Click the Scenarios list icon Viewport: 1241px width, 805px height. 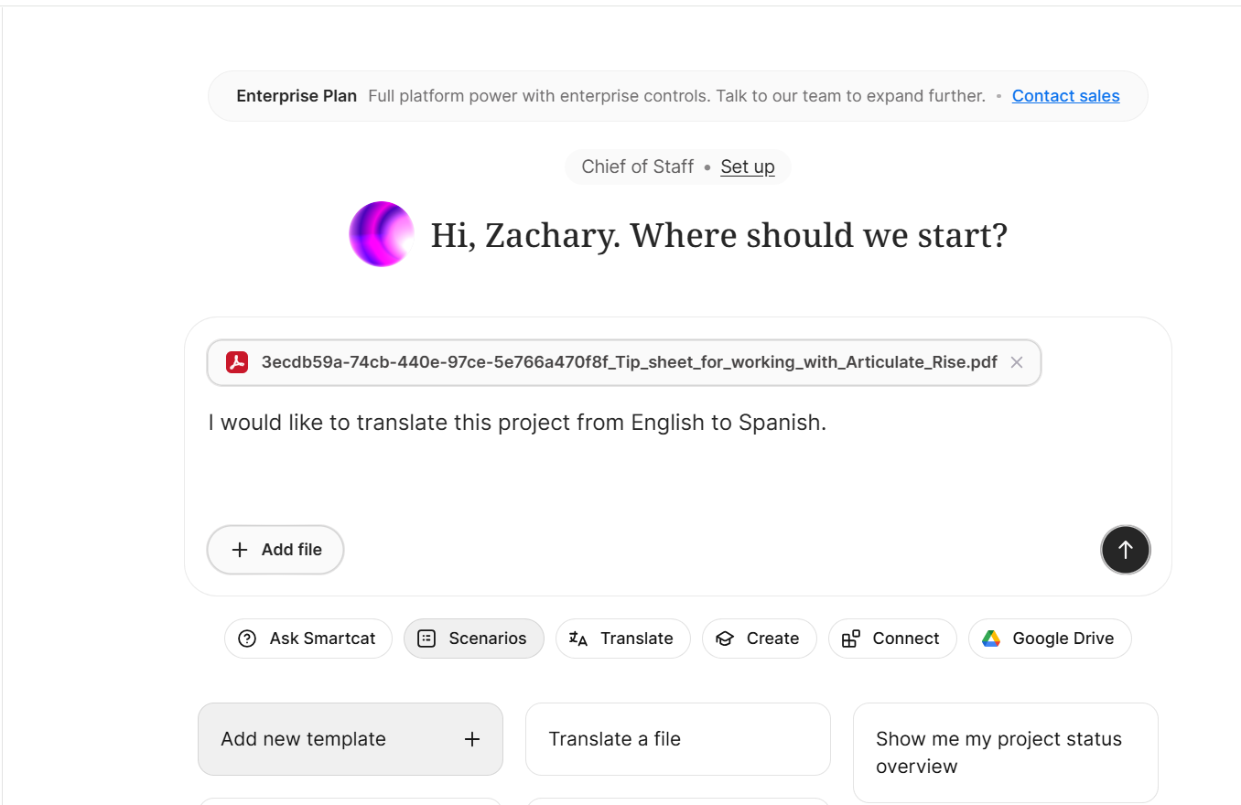click(426, 639)
